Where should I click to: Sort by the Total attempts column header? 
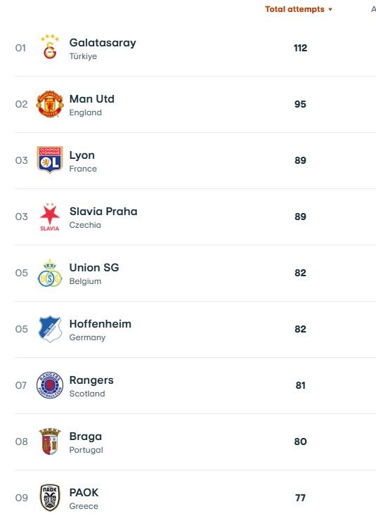(294, 9)
